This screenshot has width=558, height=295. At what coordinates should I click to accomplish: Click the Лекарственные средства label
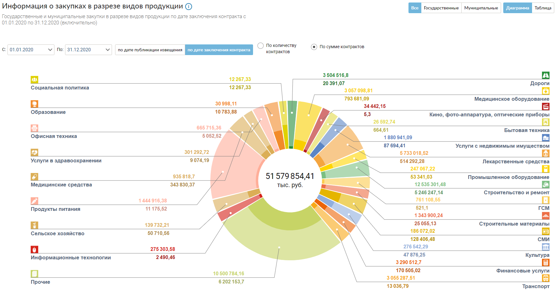coord(516,162)
